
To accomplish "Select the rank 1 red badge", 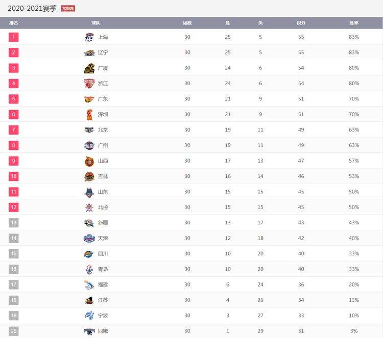I will click(x=14, y=37).
